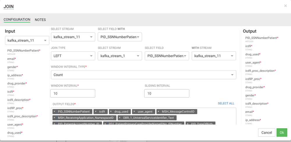Viewport: 291px width, 142px height.
Task: Open the Input stream dropdown
Action: [27, 41]
